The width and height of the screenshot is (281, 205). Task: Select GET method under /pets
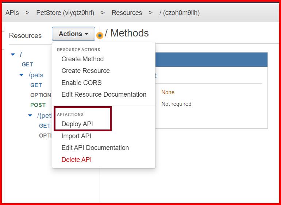(x=36, y=85)
